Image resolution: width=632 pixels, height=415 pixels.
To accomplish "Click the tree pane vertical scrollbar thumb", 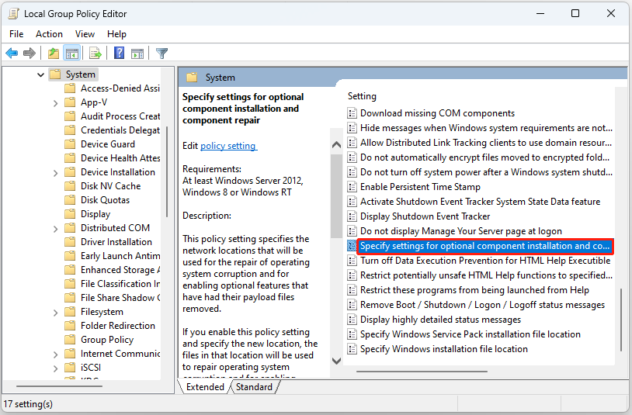I will click(166, 172).
